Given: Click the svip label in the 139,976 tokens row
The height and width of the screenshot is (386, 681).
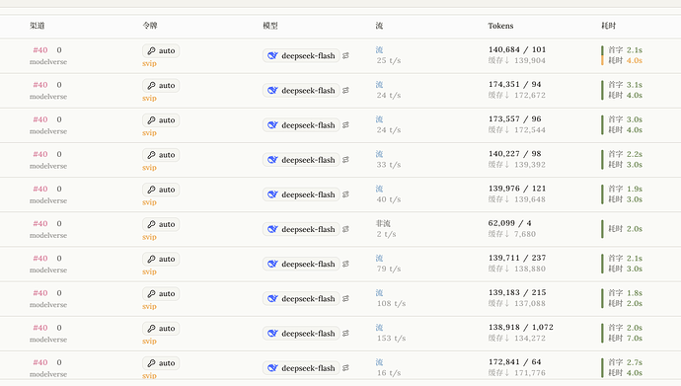Looking at the screenshot, I should [x=149, y=202].
